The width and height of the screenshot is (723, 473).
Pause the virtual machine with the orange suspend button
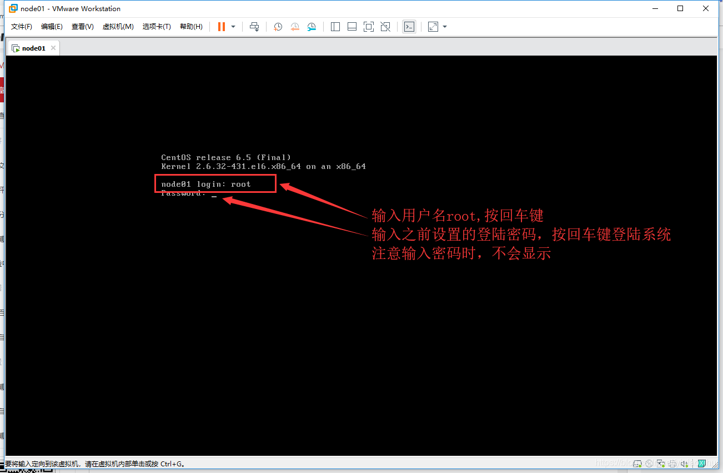[222, 27]
